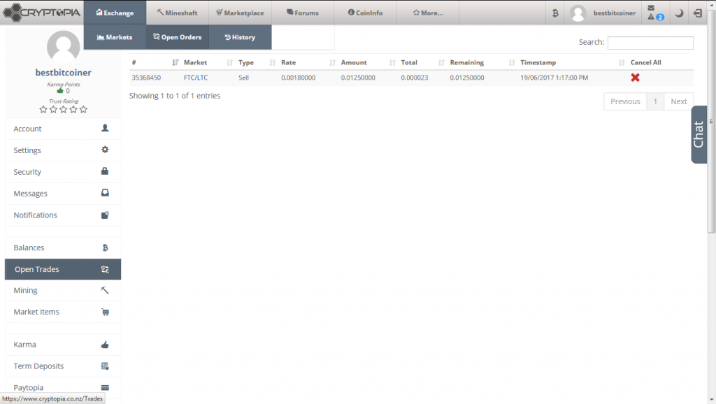
Task: Expand the More... menu
Action: pyautogui.click(x=428, y=13)
